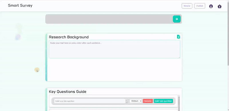Click the survey title input bar

point(109,19)
